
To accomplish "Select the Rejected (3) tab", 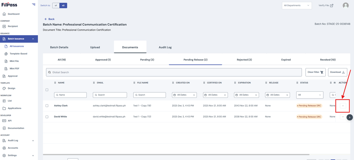I will tap(244, 60).
